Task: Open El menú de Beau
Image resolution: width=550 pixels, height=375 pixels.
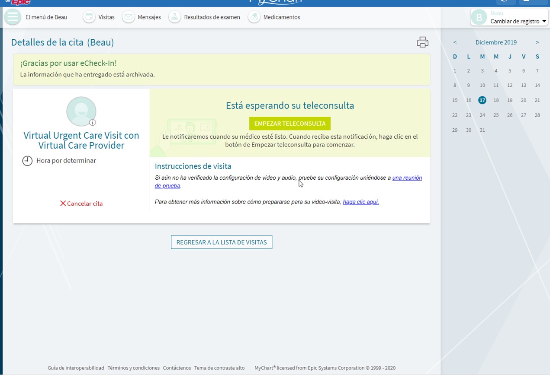Action: [46, 17]
